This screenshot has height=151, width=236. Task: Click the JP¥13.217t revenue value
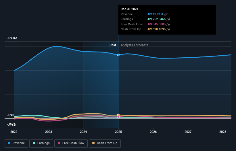pyautogui.click(x=155, y=14)
